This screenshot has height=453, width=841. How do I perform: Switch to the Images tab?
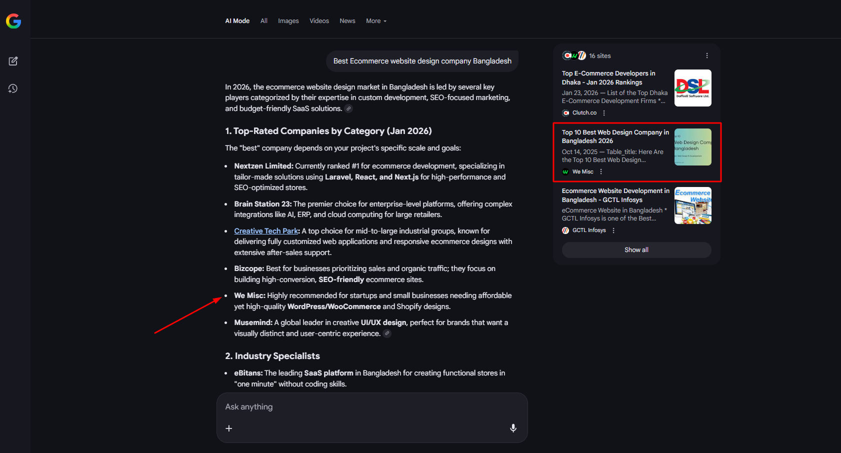tap(288, 21)
